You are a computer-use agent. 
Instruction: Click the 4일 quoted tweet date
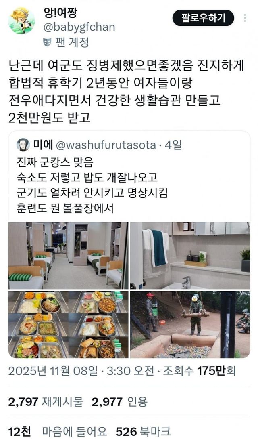[x=173, y=145]
